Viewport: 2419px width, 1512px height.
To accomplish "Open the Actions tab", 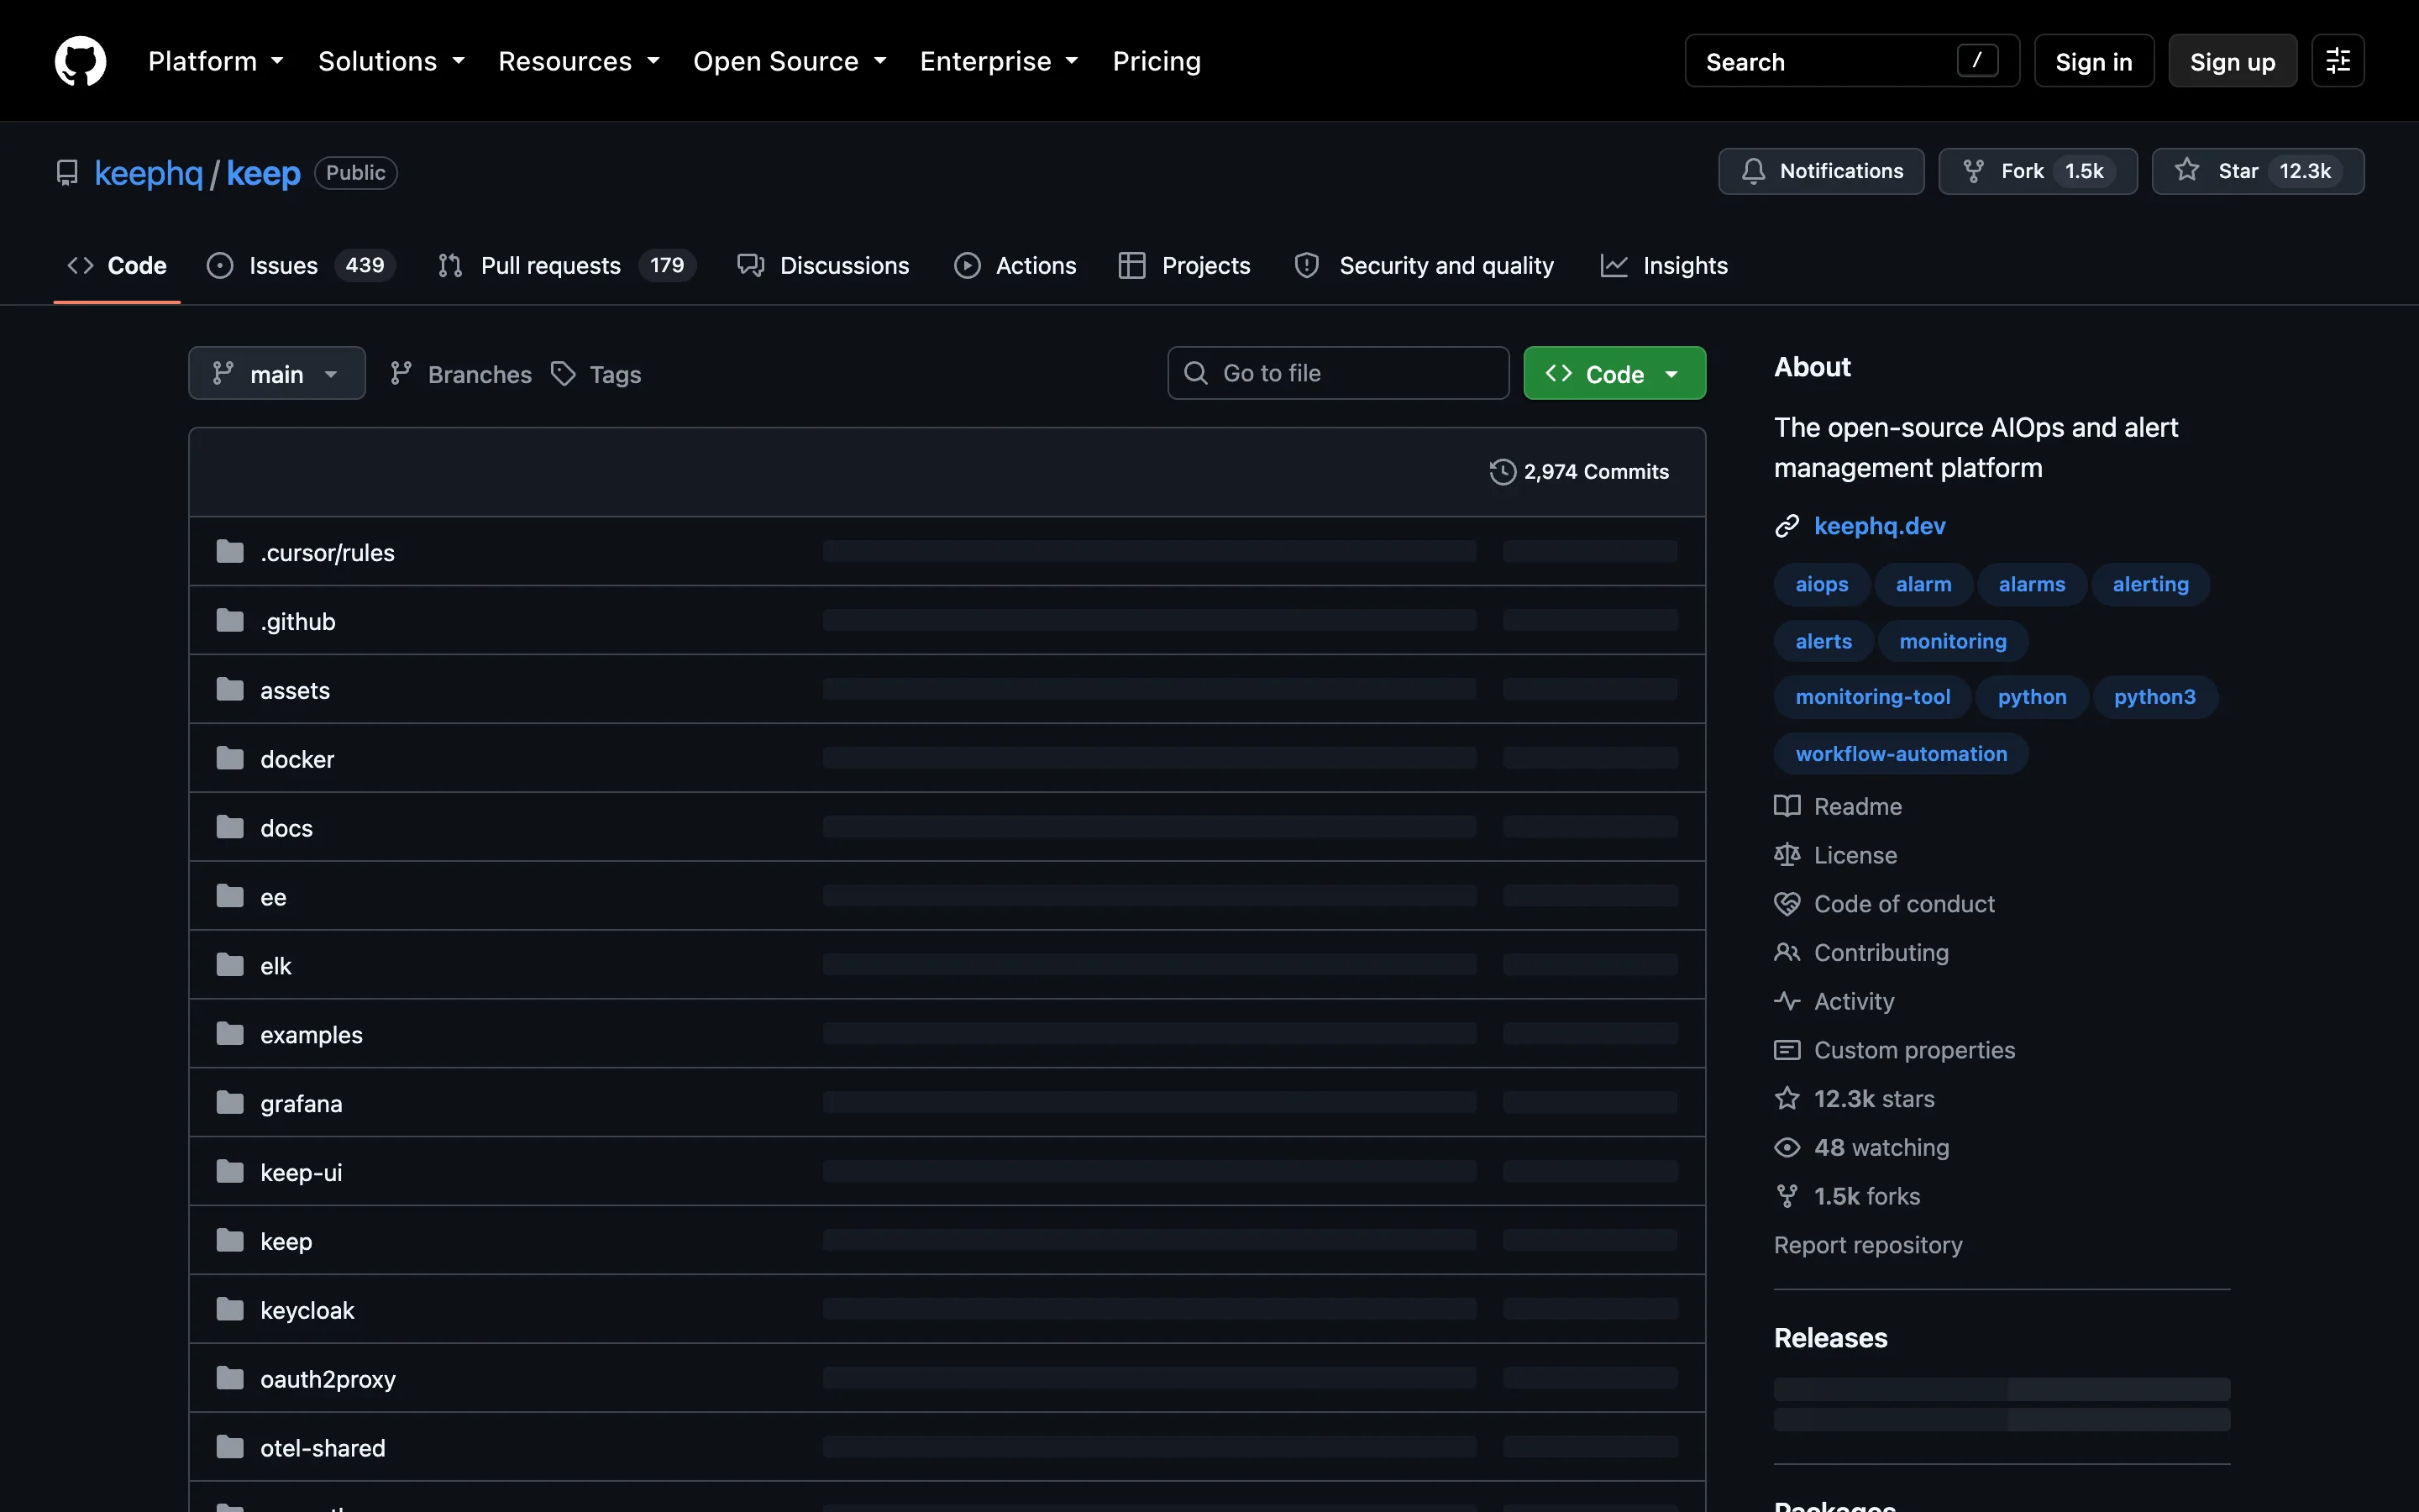I will 1015,266.
